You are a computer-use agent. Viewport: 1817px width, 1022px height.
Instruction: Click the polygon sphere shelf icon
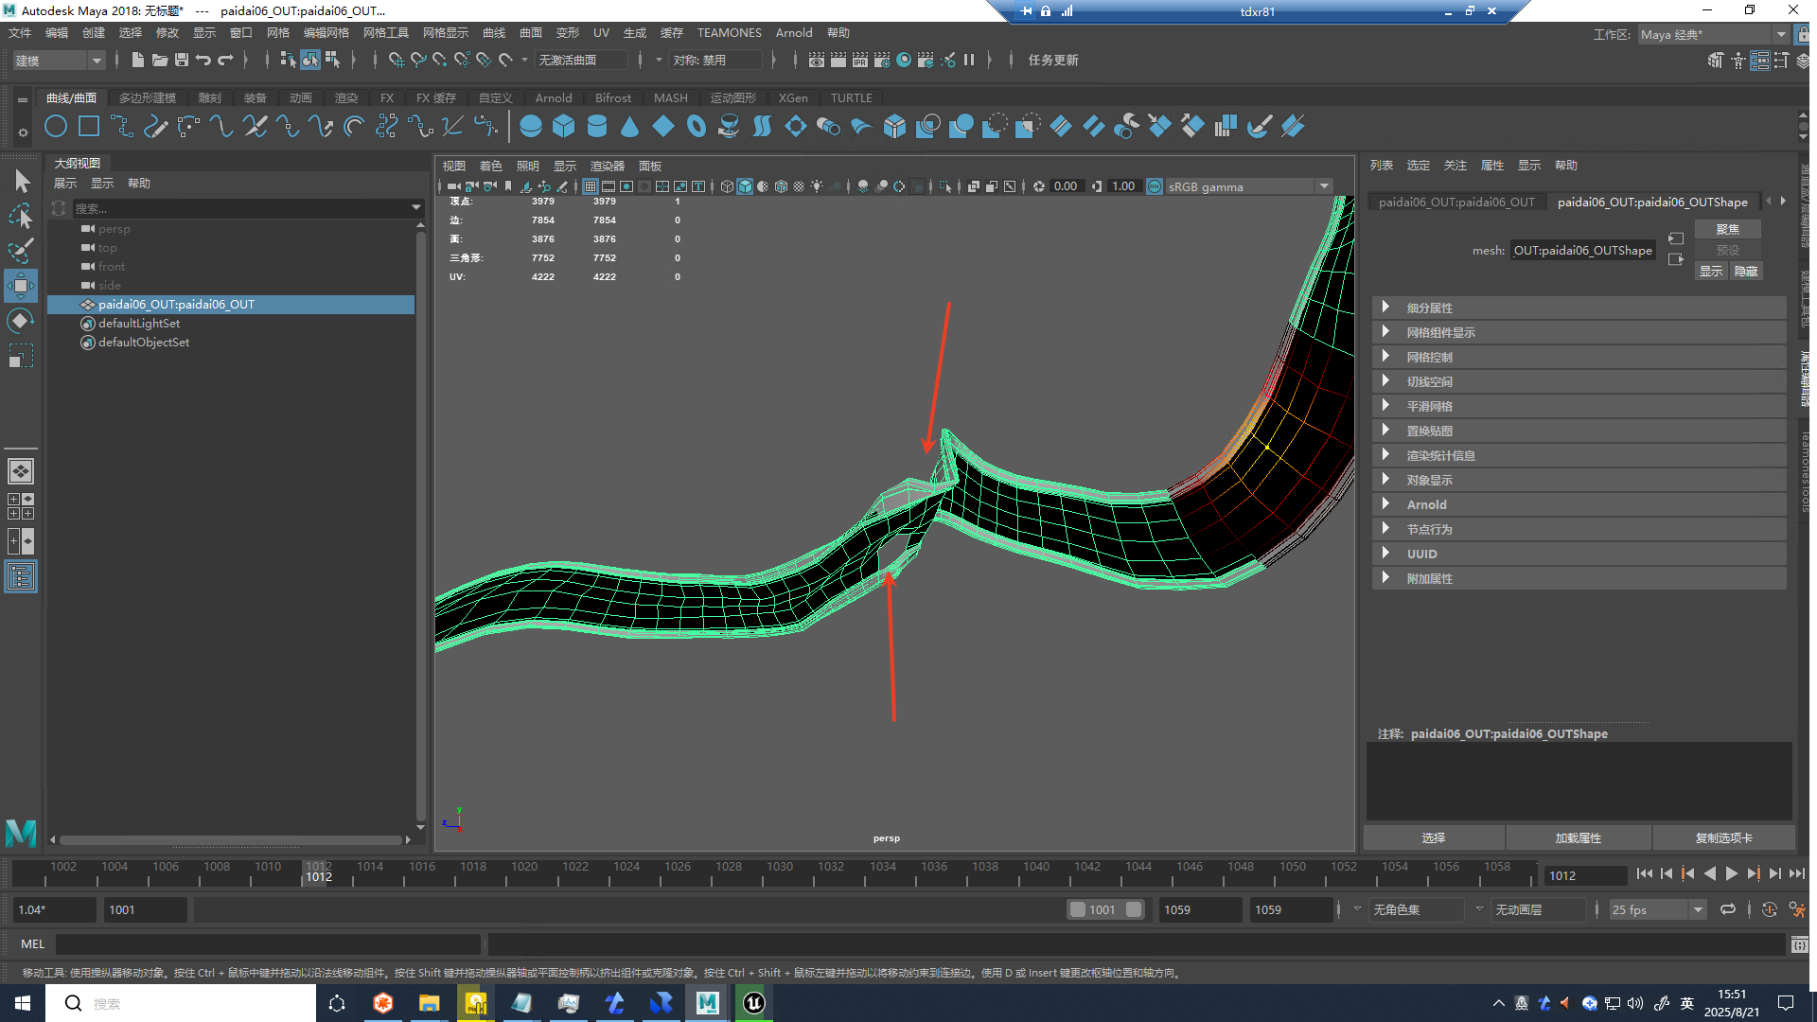pyautogui.click(x=531, y=126)
